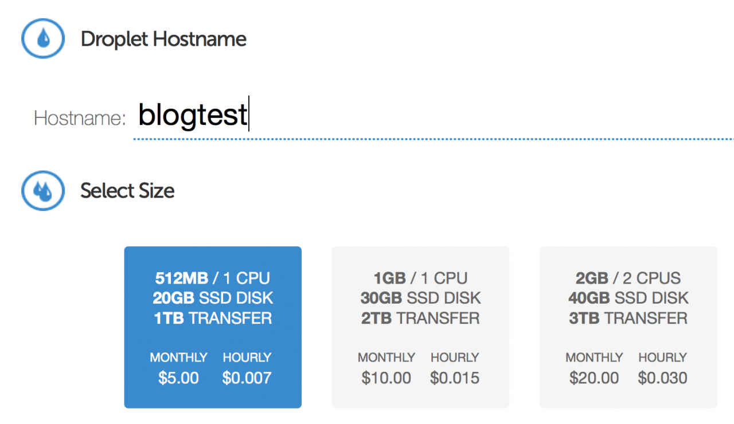Click the 40GB SSD DISK text
734x424 pixels.
click(x=628, y=298)
